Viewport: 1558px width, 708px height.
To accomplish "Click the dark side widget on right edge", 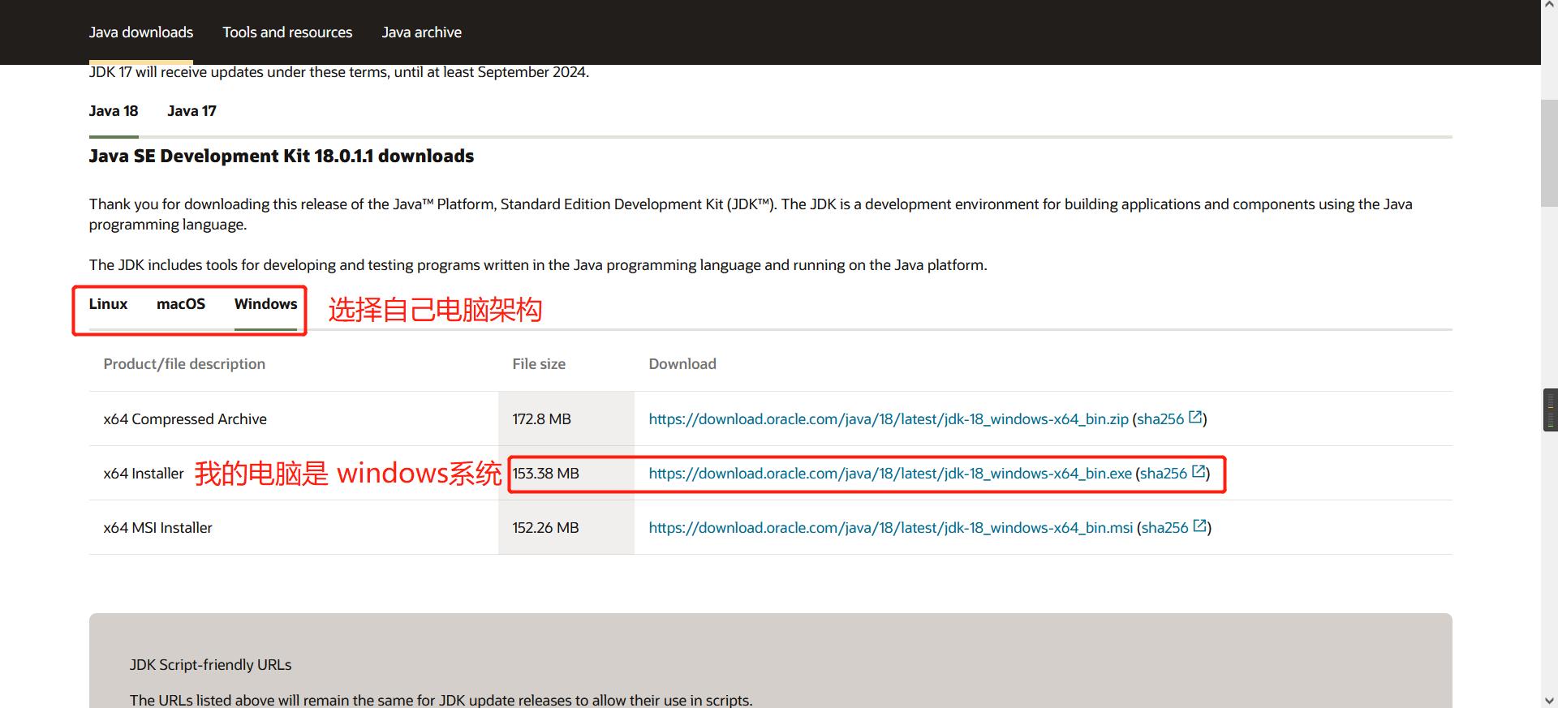I will tap(1550, 410).
